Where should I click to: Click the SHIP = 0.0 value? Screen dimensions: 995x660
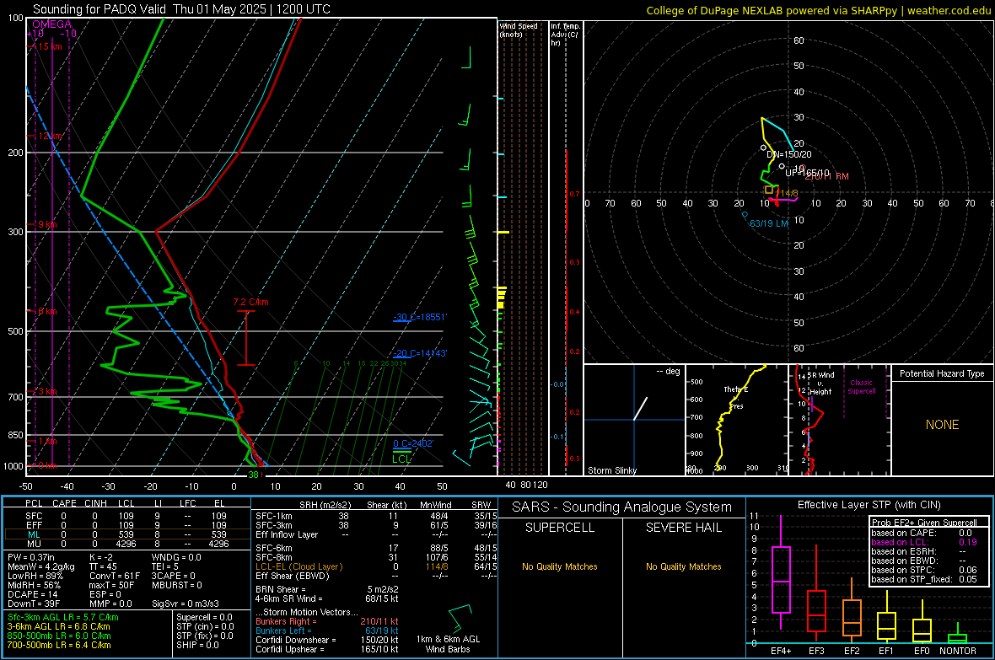[197, 645]
